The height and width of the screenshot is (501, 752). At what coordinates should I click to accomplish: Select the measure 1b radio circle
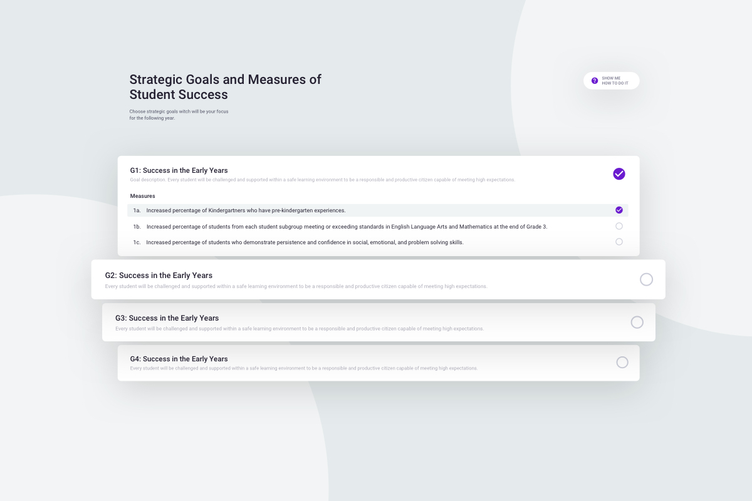[619, 226]
